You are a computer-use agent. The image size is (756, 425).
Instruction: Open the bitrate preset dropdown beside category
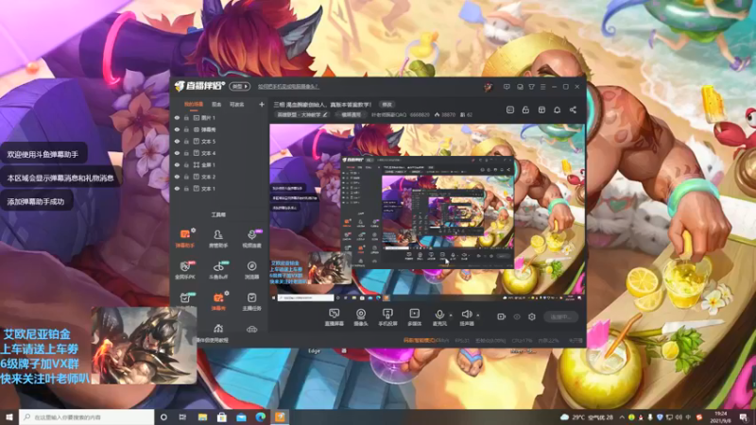351,115
